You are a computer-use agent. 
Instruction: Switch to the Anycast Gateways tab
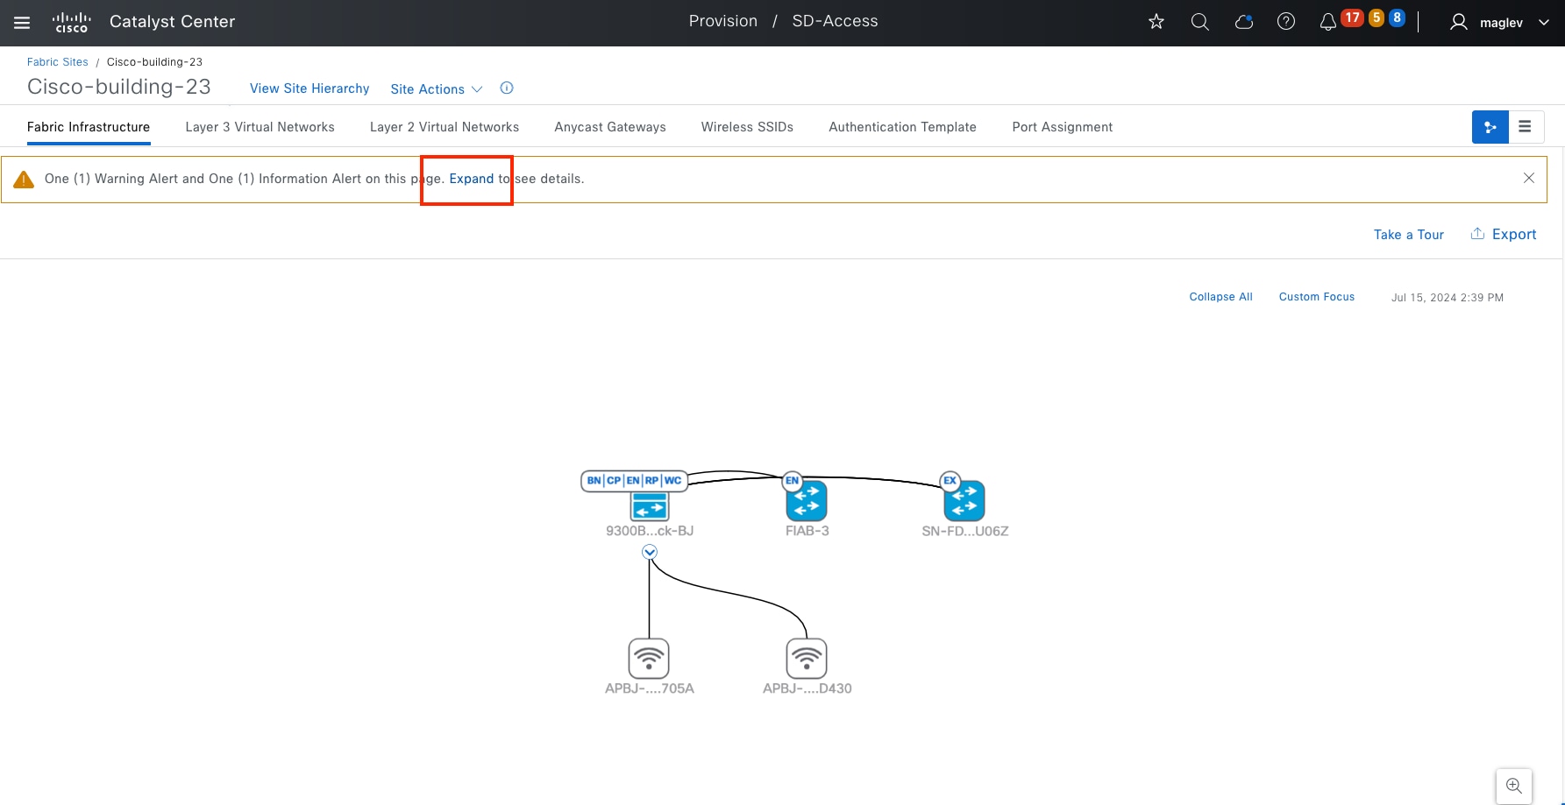609,127
